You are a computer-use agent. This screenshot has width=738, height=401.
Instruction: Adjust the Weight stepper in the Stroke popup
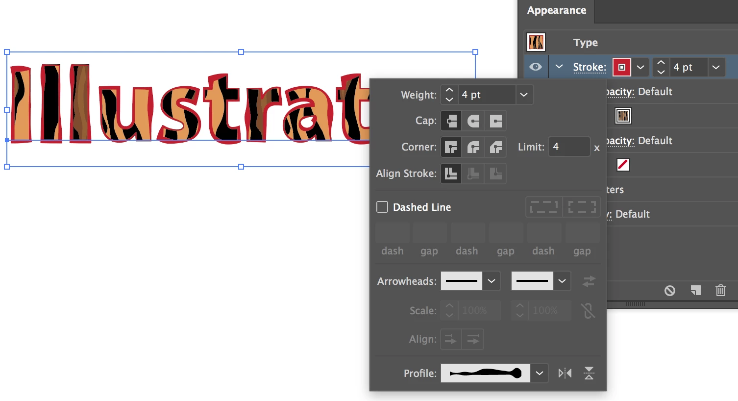click(x=449, y=95)
